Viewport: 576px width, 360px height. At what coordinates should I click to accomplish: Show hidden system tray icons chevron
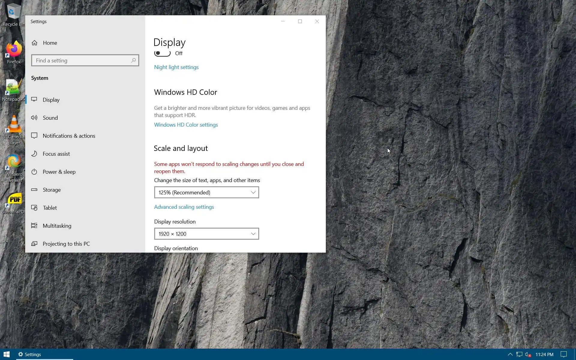pyautogui.click(x=510, y=354)
